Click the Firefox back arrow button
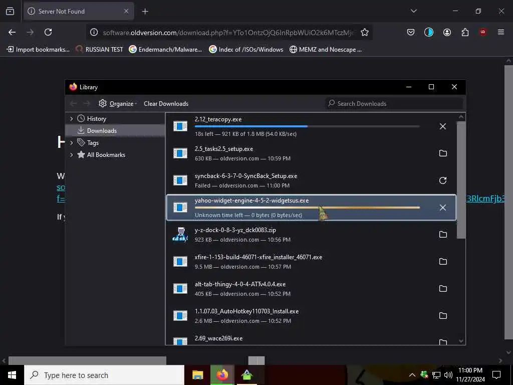 (12, 32)
